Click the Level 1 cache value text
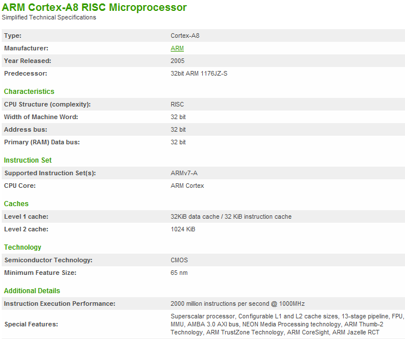Viewport: 405px width, 339px height. 231,216
